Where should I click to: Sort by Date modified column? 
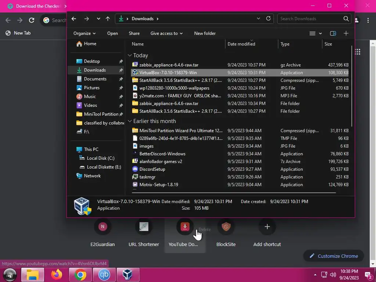(241, 44)
